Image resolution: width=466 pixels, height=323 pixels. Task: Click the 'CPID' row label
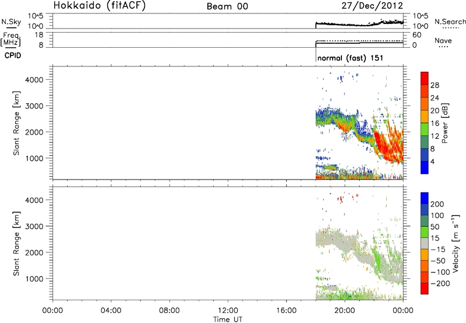[13, 55]
